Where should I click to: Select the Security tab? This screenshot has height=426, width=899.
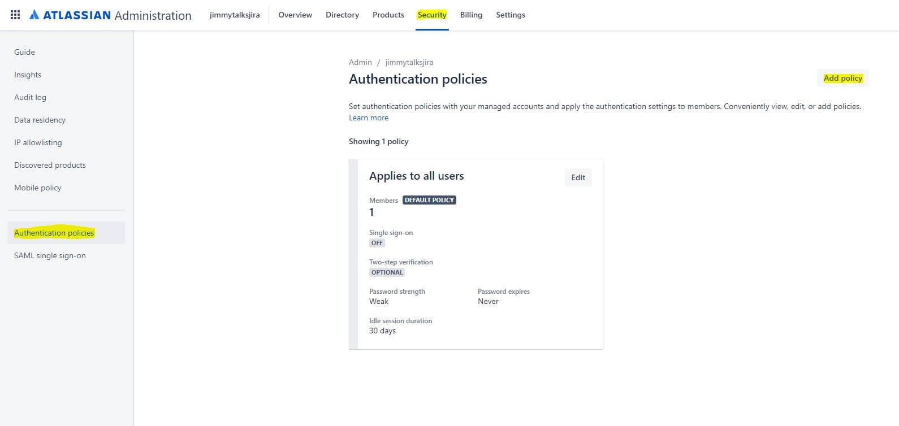tap(432, 15)
